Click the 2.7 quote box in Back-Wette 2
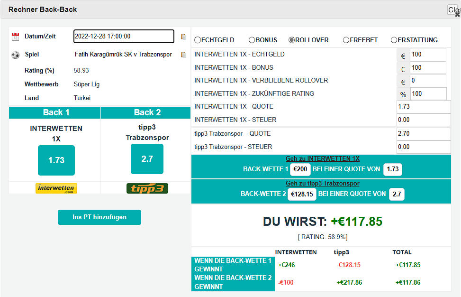 (397, 194)
